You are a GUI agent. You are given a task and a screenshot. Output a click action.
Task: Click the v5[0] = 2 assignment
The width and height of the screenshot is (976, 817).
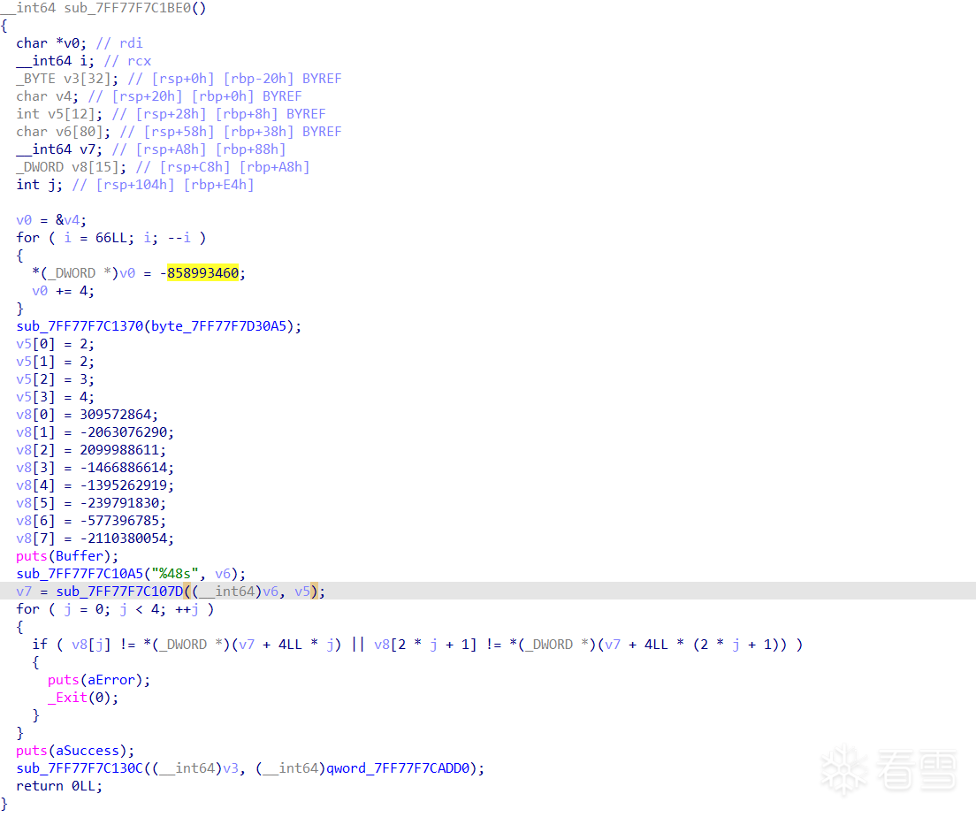pyautogui.click(x=56, y=344)
